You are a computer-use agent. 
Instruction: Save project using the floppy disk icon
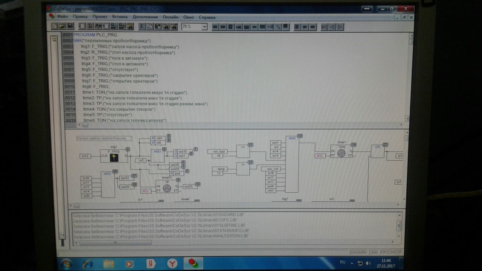(x=70, y=26)
